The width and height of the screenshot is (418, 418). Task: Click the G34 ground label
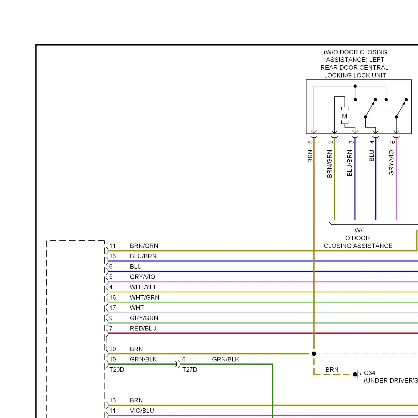[370, 373]
